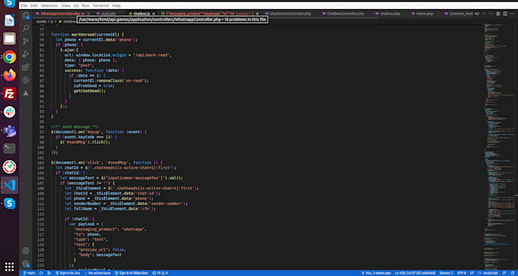Click the Ln 428, Col 87 indicator
The height and width of the screenshot is (276, 518).
point(415,273)
